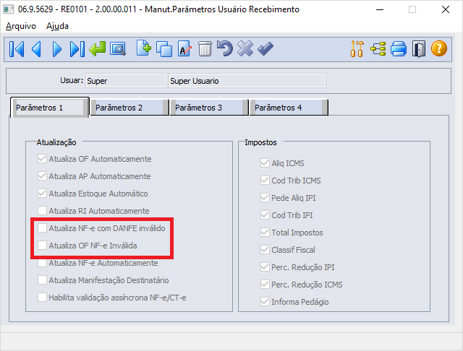Click the green go-to return arrow icon
Screen dimensions: 463x351
pyautogui.click(x=97, y=49)
